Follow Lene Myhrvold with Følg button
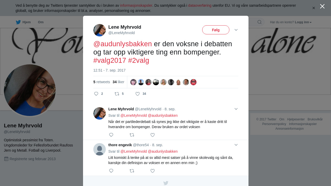The width and height of the screenshot is (331, 186). point(216,30)
